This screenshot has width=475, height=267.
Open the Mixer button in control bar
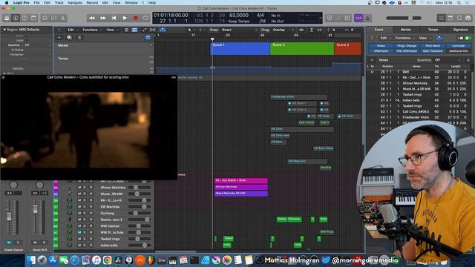coord(53,18)
